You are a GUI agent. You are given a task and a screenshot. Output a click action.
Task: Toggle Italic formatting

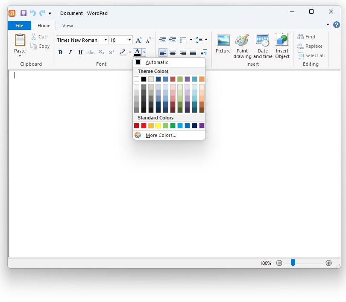tap(70, 52)
